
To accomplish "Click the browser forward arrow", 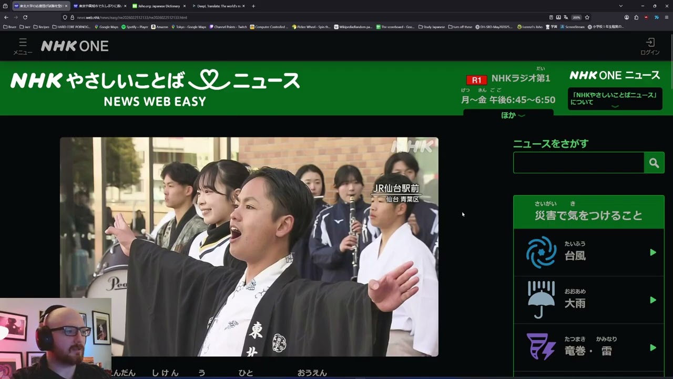I will click(x=15, y=17).
